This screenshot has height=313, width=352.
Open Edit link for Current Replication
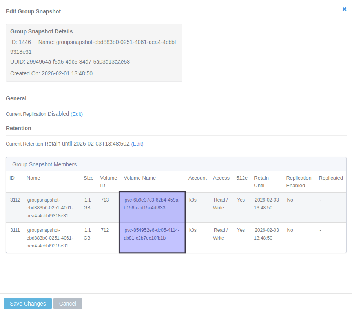pyautogui.click(x=77, y=114)
